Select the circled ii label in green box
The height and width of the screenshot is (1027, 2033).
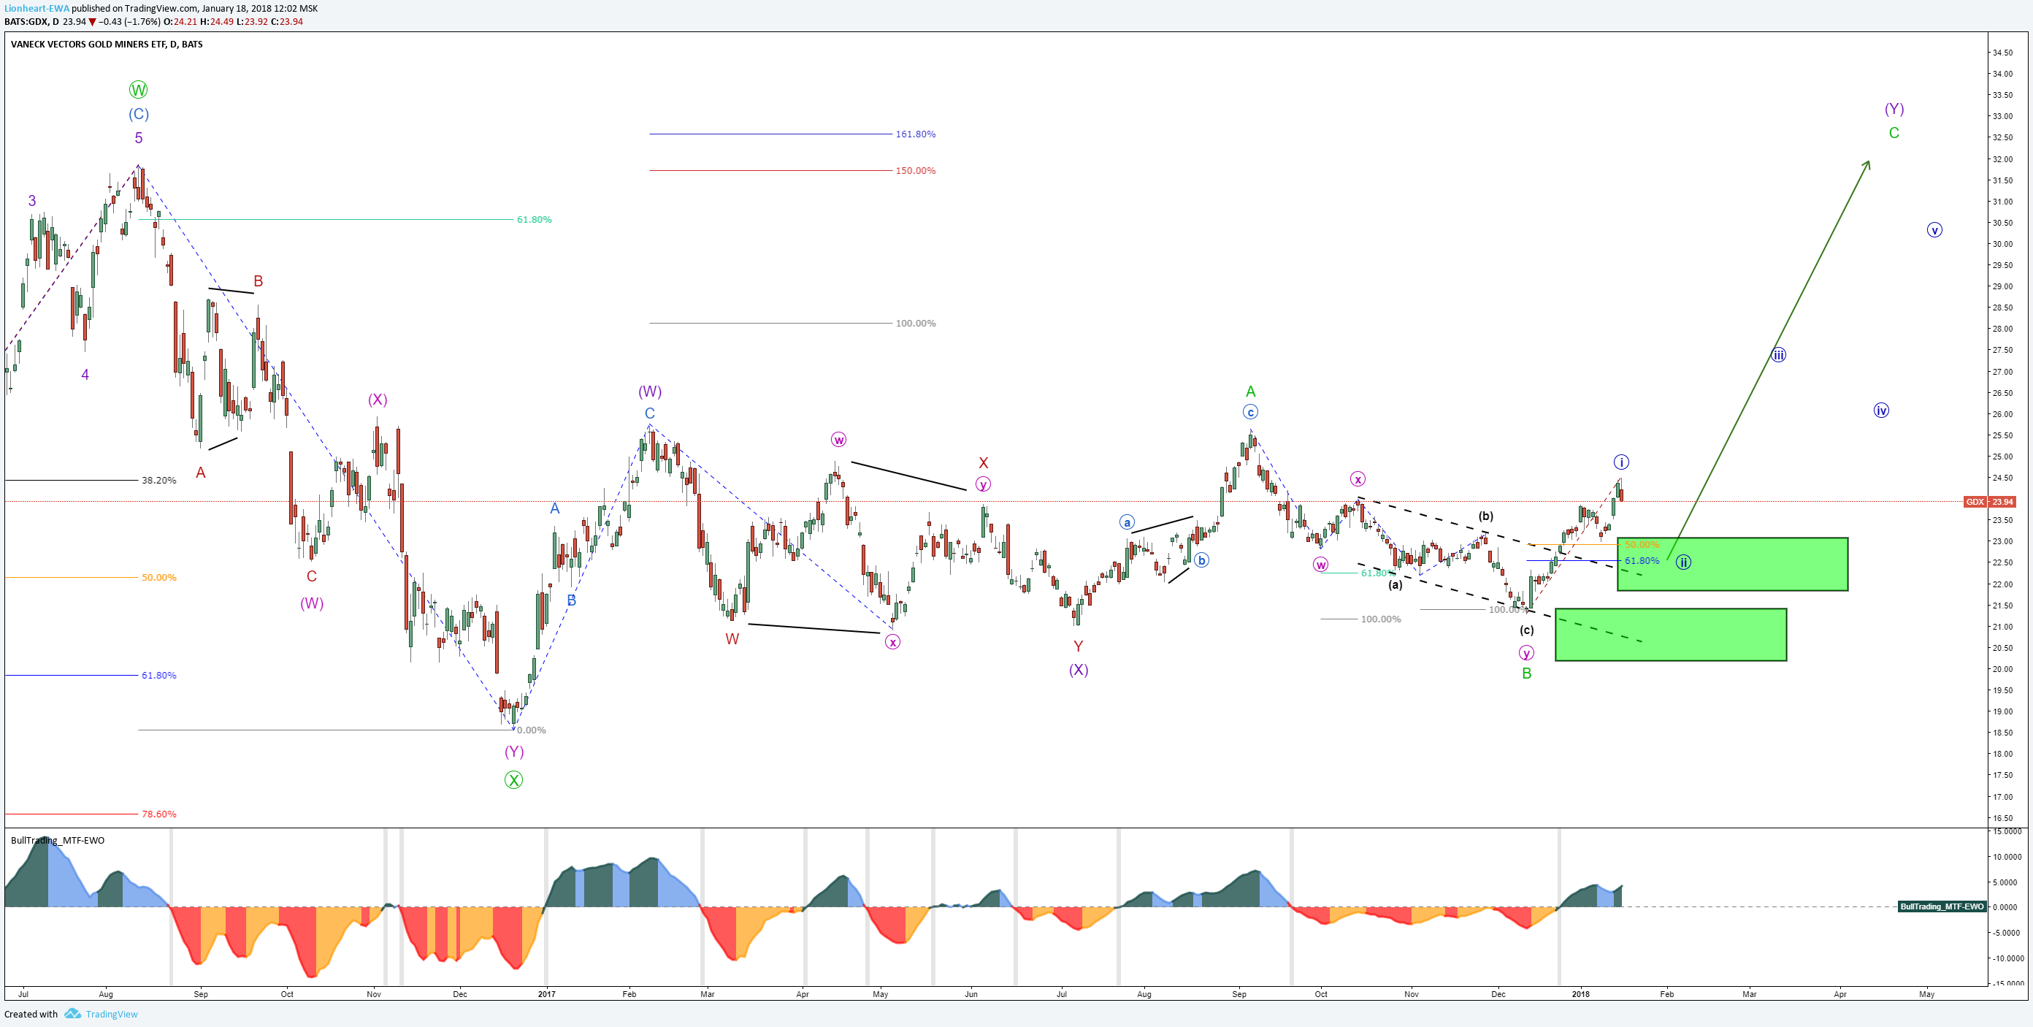click(1683, 562)
